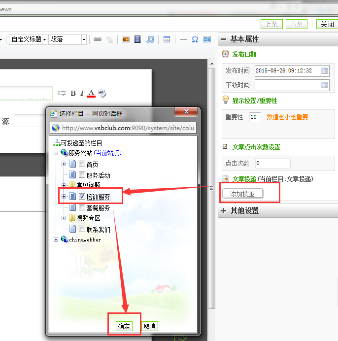Check the 服务活动 column checkbox

[x=82, y=174]
